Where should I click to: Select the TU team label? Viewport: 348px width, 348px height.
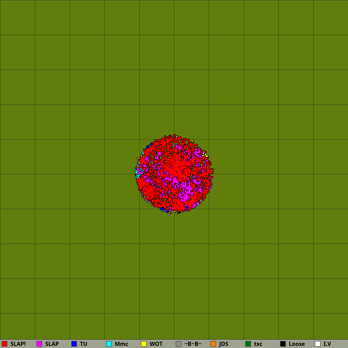(x=84, y=344)
